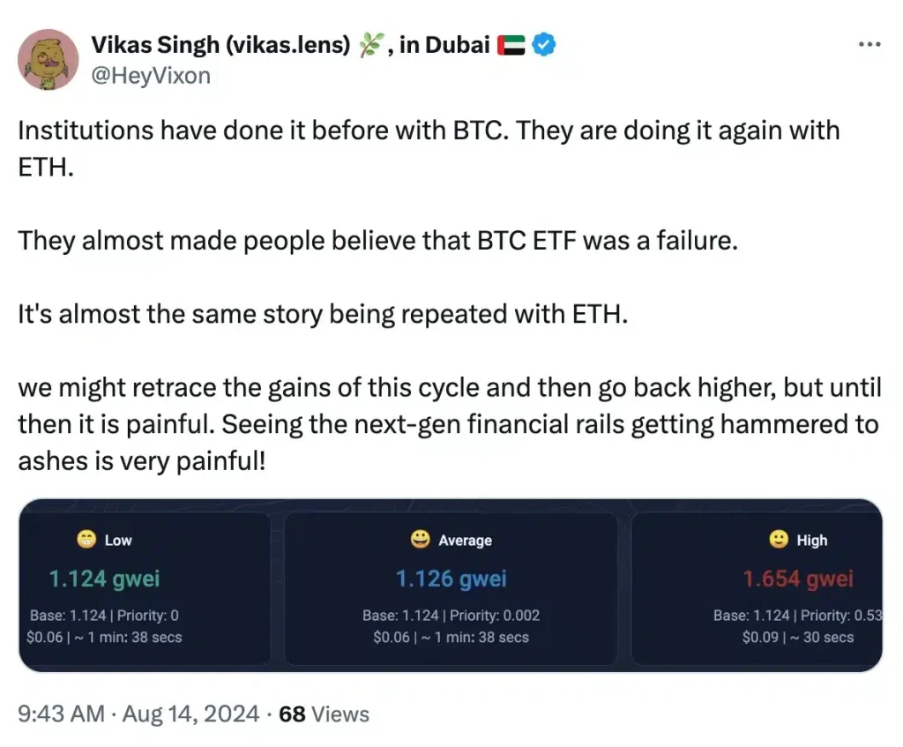Open the High gas price card
903x747 pixels.
coord(757,588)
